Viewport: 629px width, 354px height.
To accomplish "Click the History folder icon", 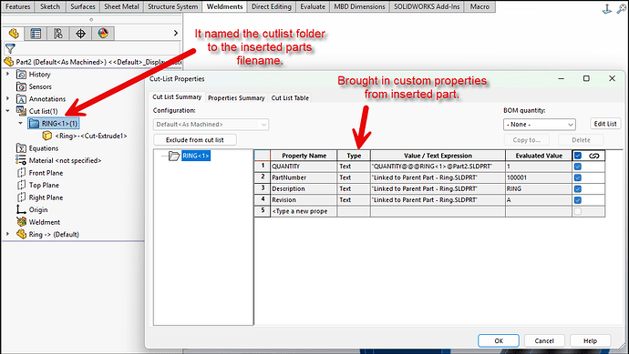I will [x=21, y=75].
